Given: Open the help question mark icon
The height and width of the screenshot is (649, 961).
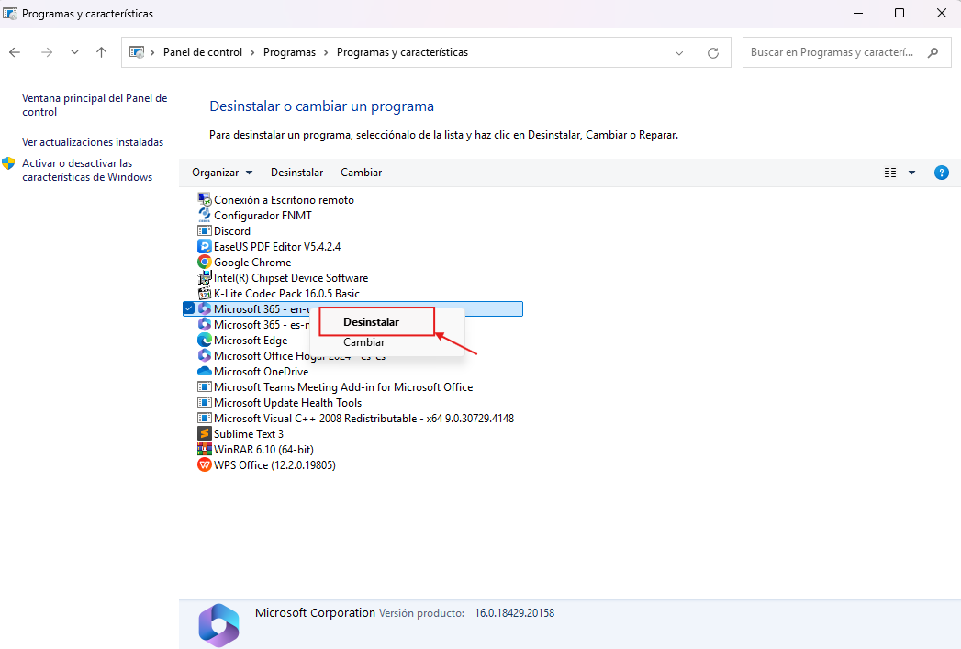Looking at the screenshot, I should [x=942, y=173].
